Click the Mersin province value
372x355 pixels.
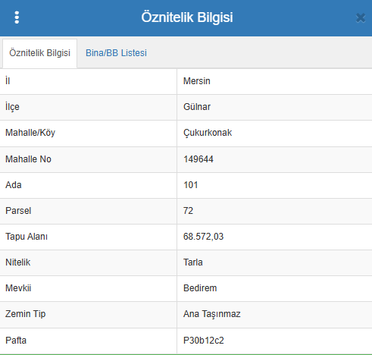pyautogui.click(x=197, y=81)
